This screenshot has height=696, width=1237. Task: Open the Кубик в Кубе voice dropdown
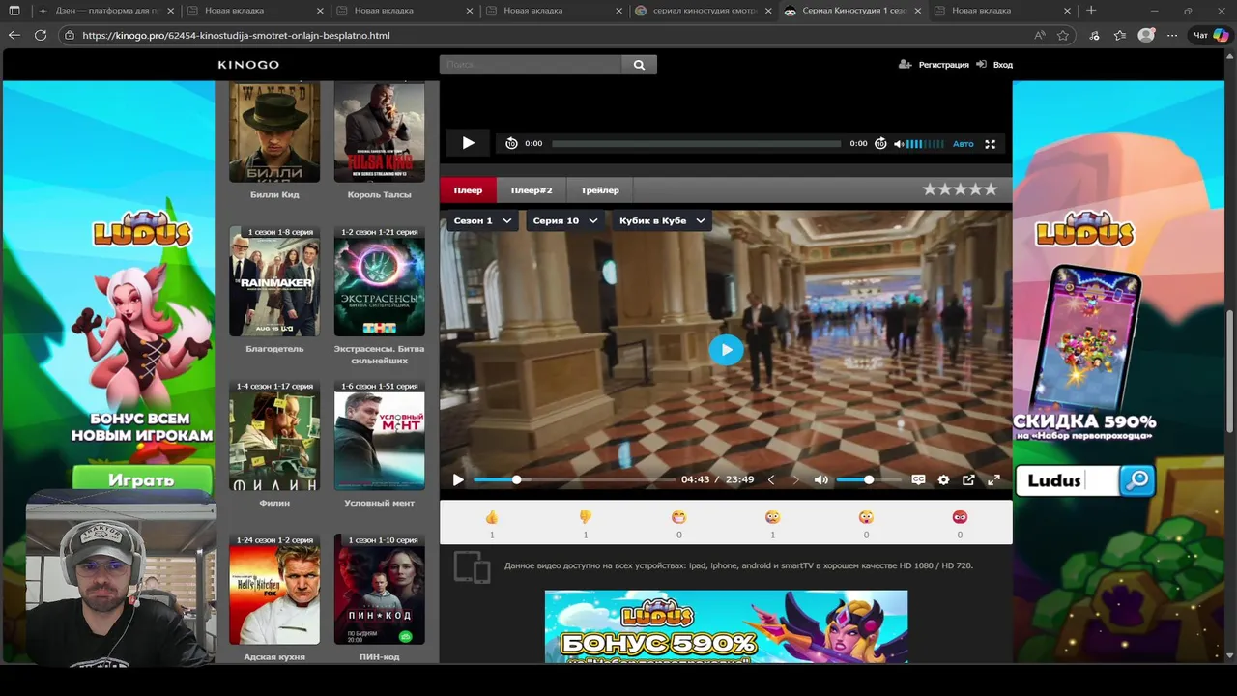pos(662,221)
